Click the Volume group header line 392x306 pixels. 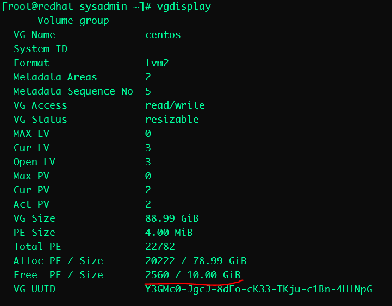pos(74,21)
